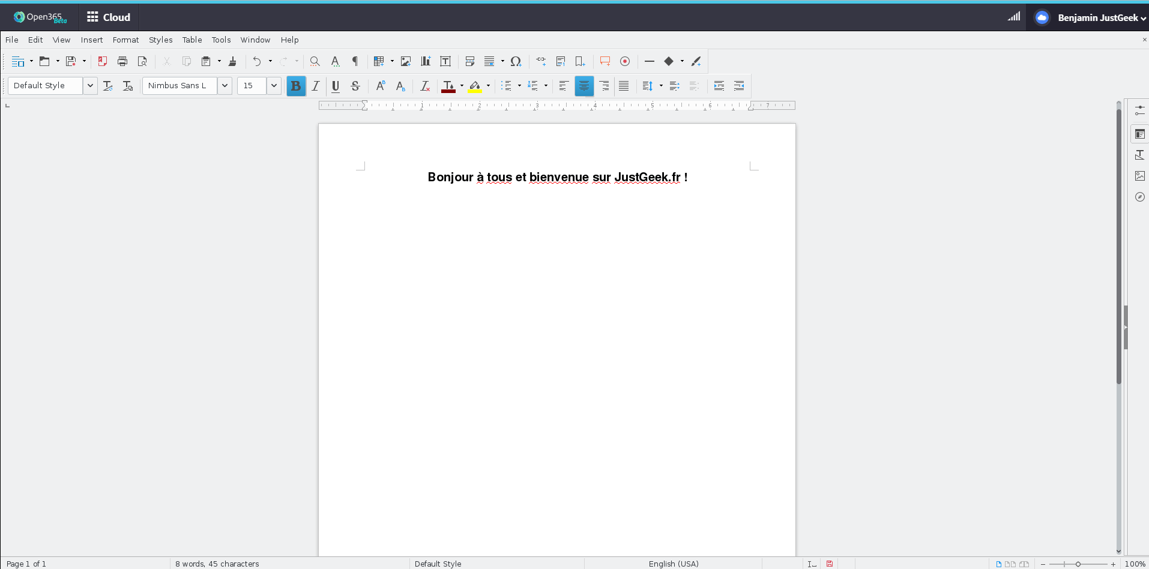Click English (USA) language status
Image resolution: width=1149 pixels, height=569 pixels.
click(674, 564)
